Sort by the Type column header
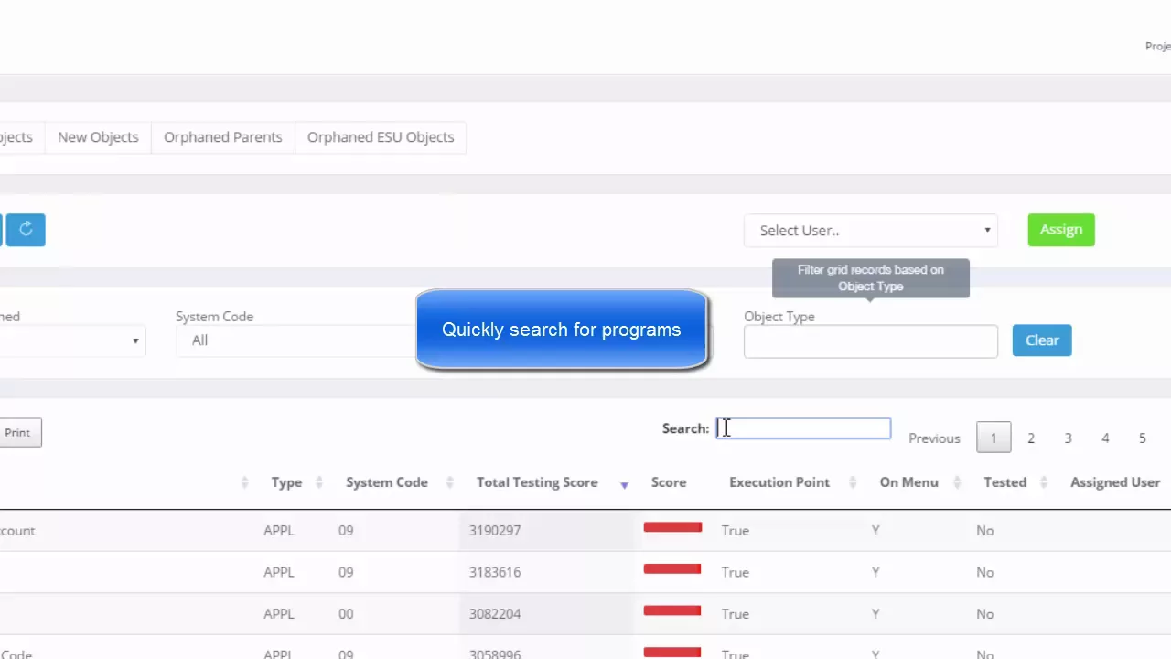 click(x=286, y=482)
